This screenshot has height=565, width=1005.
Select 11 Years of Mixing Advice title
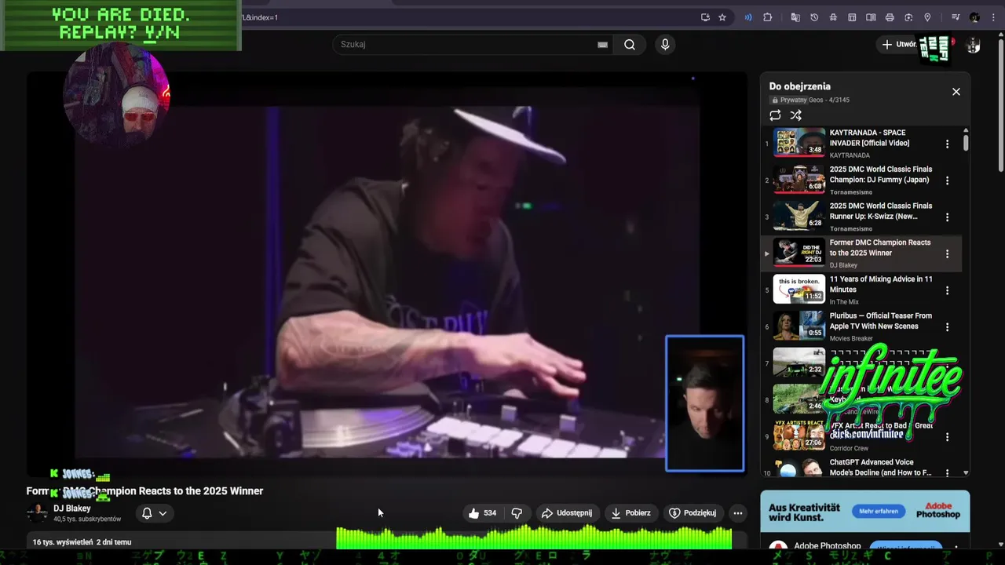tap(881, 284)
